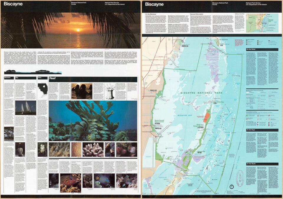Screen dimensions: 283x199
Task: Click the 'On the Water' sidebar heading
Action: click(251, 49)
